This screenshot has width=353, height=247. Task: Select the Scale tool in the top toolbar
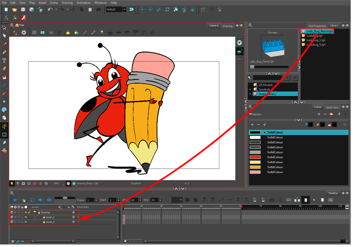[x=159, y=9]
